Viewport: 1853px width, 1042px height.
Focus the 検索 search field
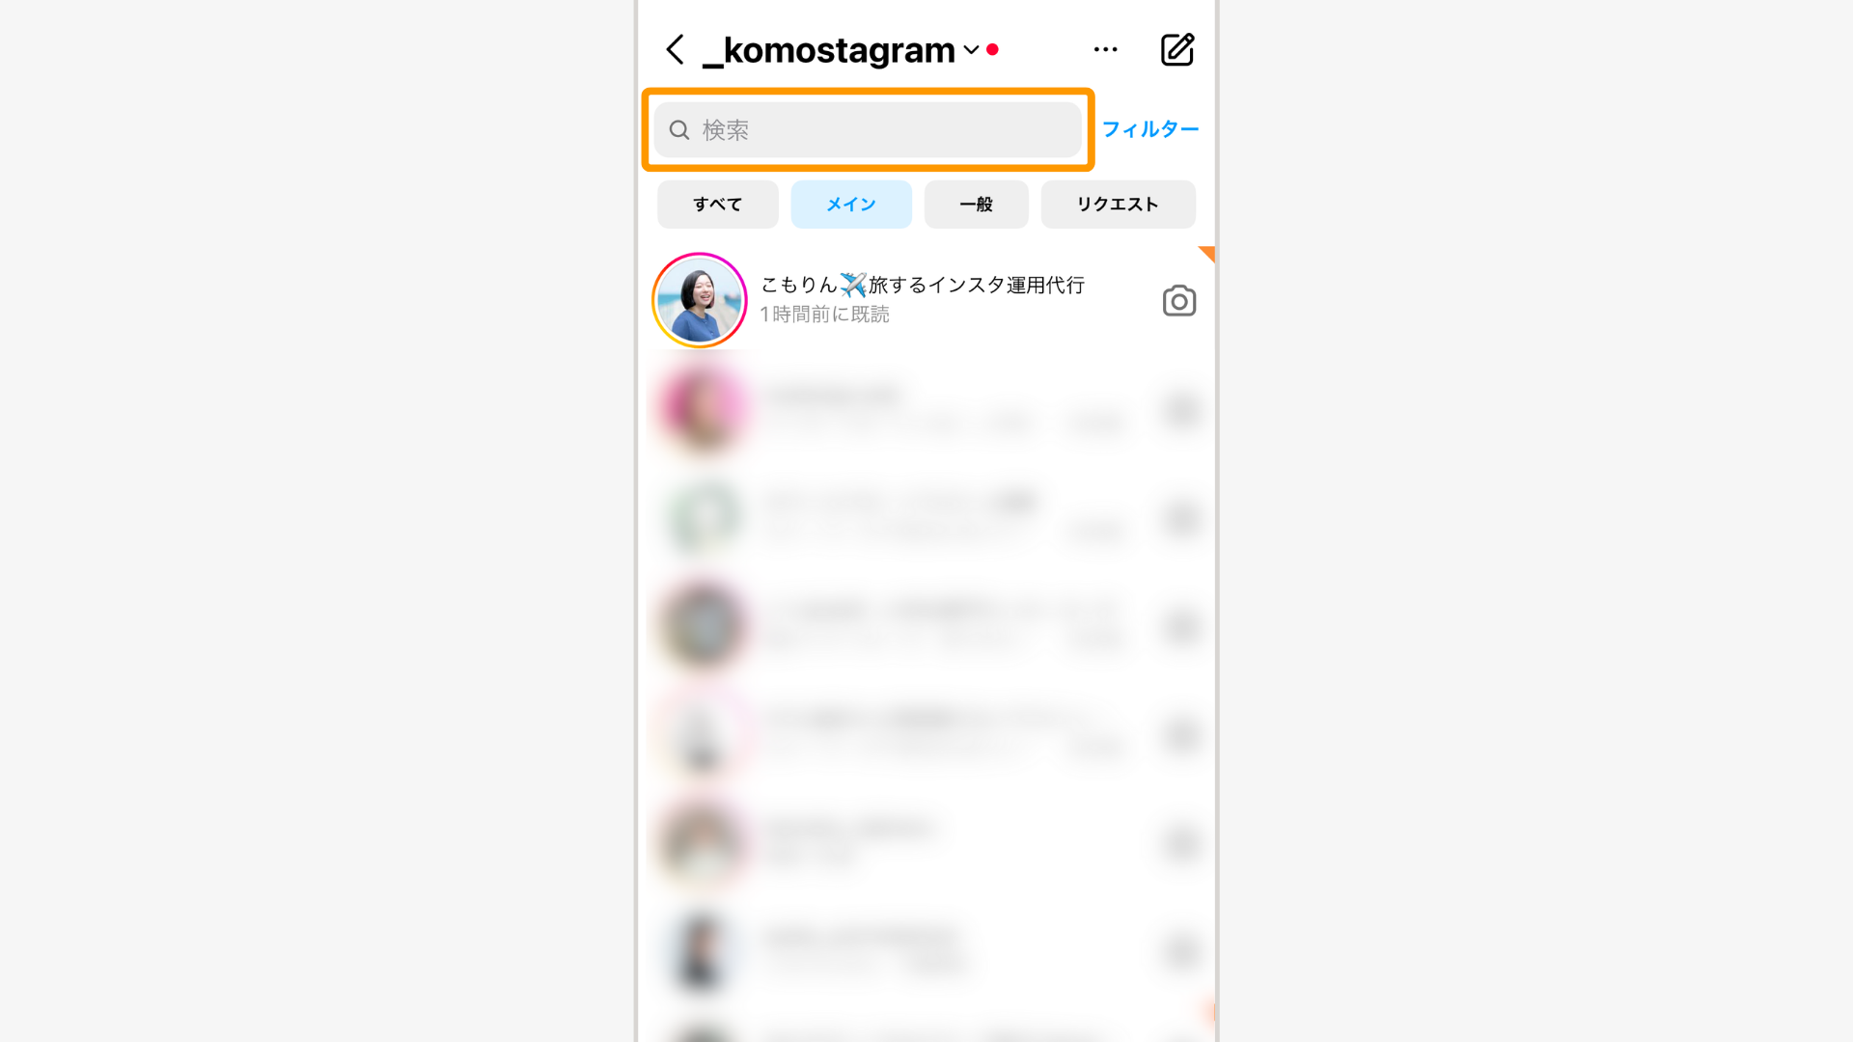(x=868, y=130)
